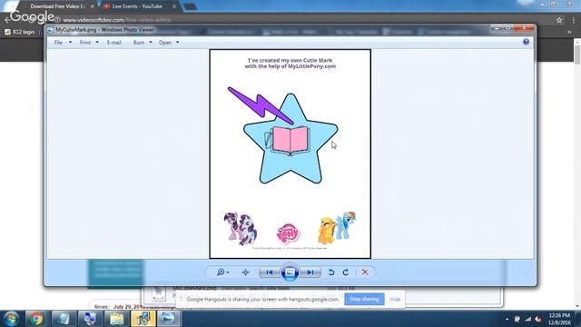This screenshot has height=327, width=581.
Task: Open the File menu in Photo Viewer
Action: click(x=58, y=43)
